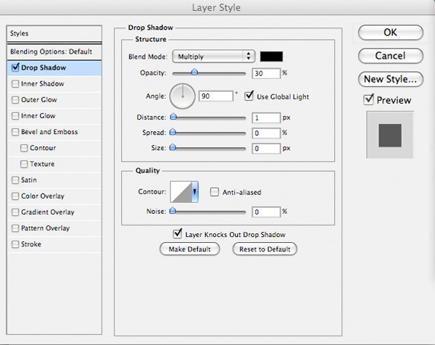Click the Distance value field
Screen dimensions: 435x345
(x=266, y=118)
